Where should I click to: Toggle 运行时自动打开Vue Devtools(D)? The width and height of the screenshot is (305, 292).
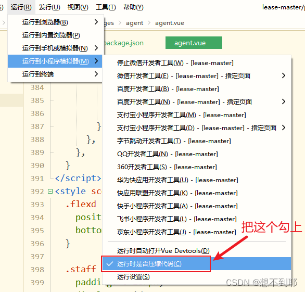(197, 251)
